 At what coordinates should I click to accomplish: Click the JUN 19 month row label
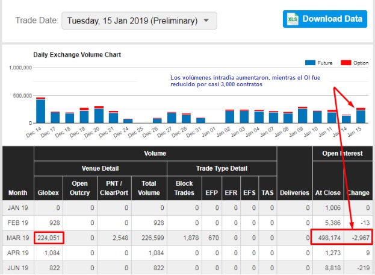click(x=18, y=268)
